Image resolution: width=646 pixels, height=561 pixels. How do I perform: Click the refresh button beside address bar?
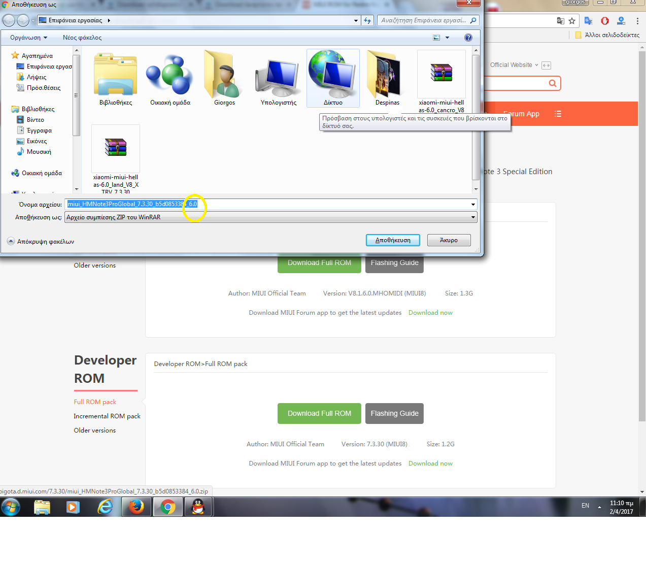pos(368,20)
